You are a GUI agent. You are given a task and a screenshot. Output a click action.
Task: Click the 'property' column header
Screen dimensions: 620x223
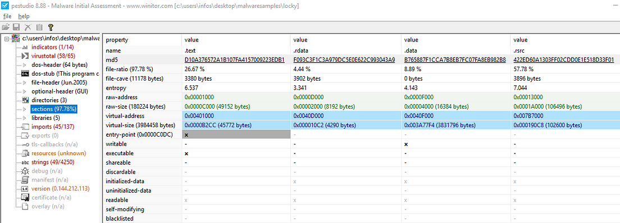coord(117,40)
